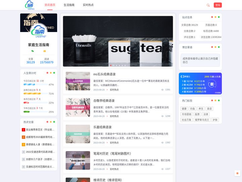
Task: Open 实时热点 tab
Action: [x=88, y=5]
